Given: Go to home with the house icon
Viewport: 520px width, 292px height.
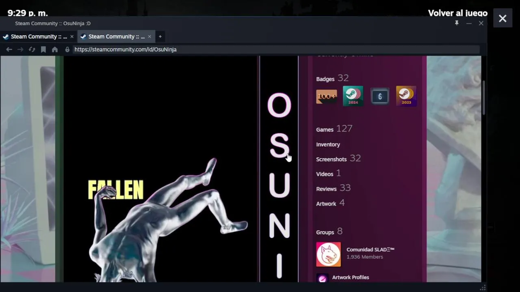Looking at the screenshot, I should tap(55, 49).
